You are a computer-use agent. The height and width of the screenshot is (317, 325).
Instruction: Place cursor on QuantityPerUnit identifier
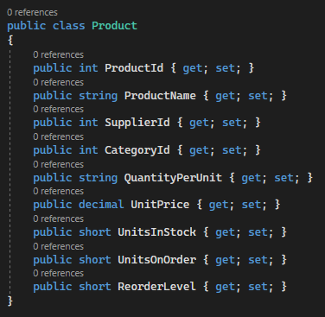coord(173,178)
